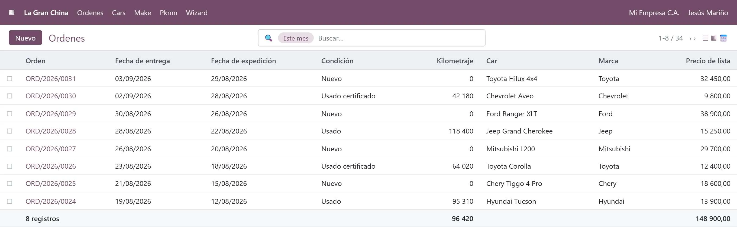This screenshot has width=737, height=227.
Task: Click the 8 registros footer label
Action: (42, 218)
